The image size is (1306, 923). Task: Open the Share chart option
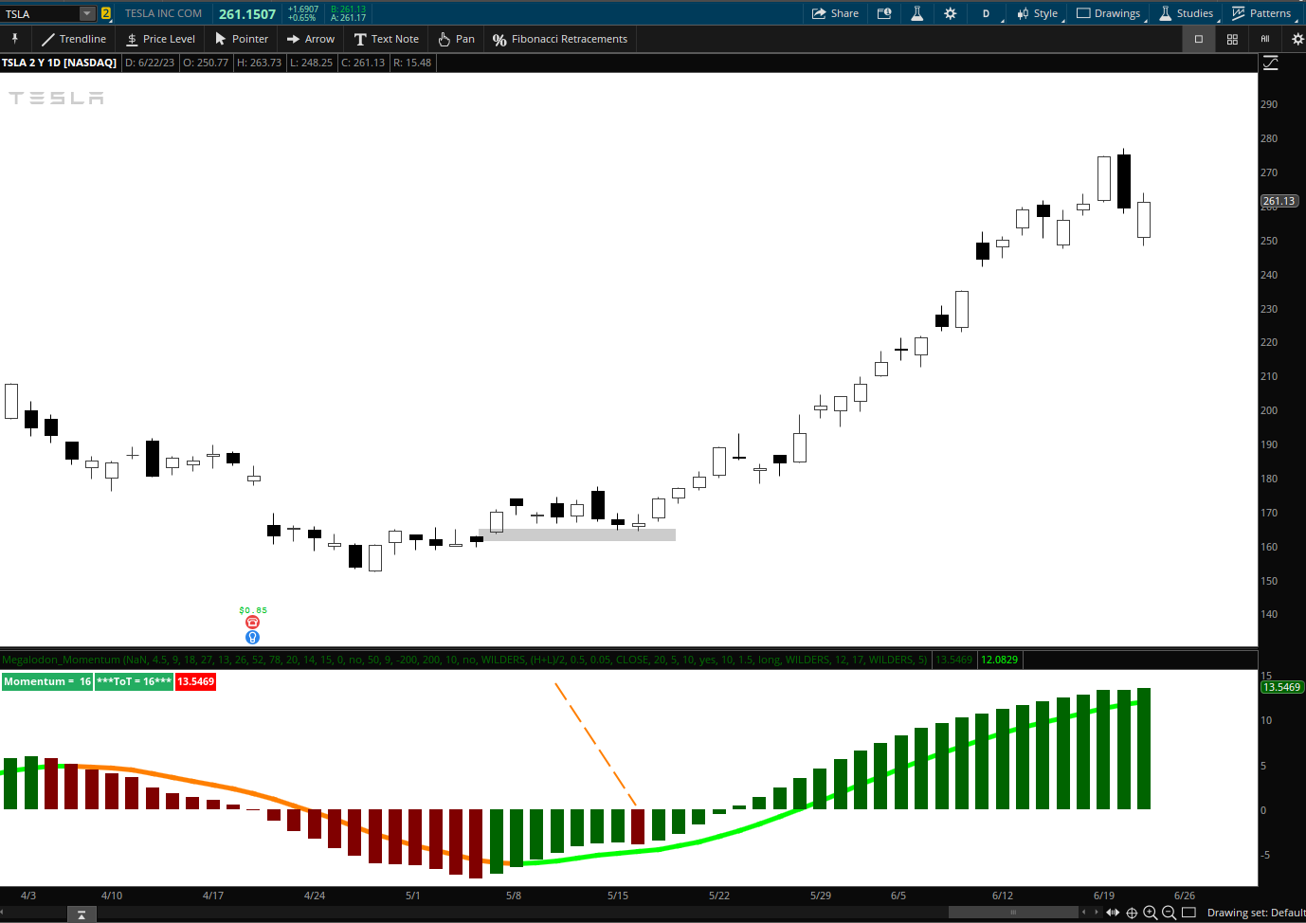(835, 13)
